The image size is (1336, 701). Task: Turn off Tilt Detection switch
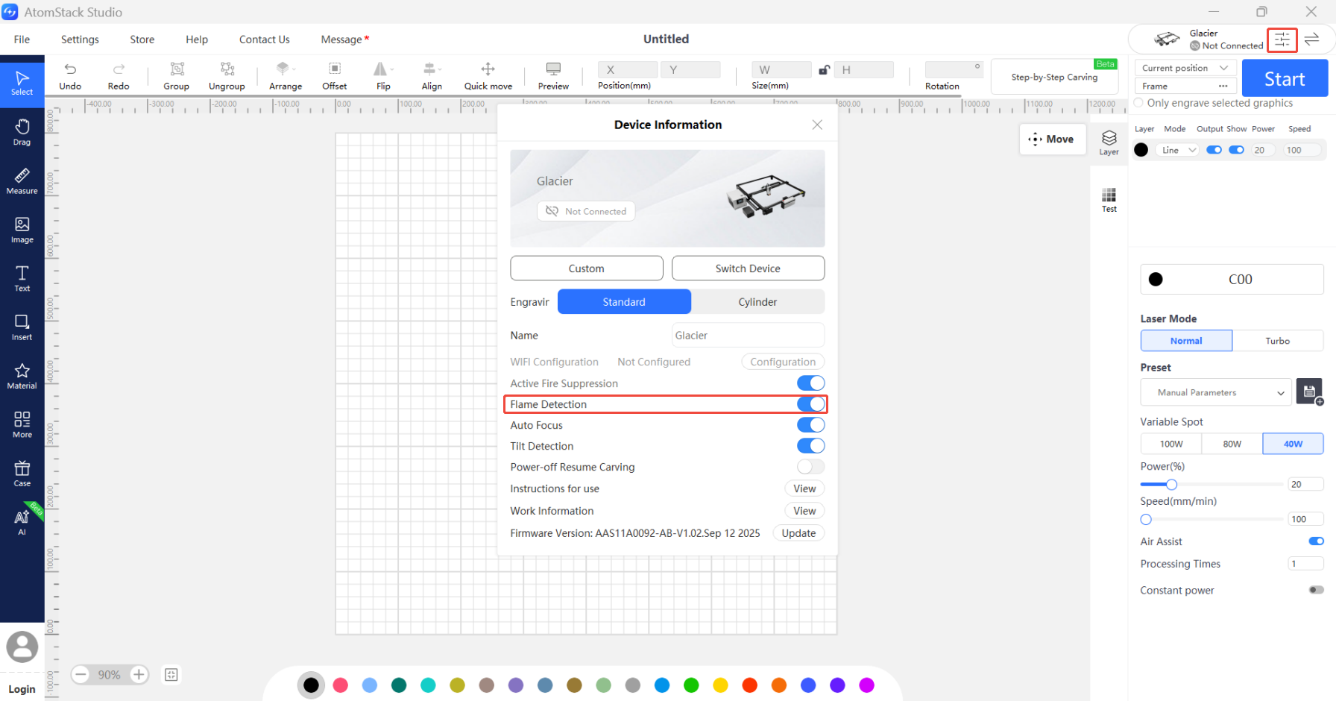[x=810, y=446]
